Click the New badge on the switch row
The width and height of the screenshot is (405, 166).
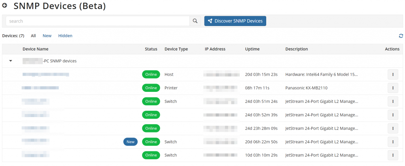pyautogui.click(x=131, y=142)
